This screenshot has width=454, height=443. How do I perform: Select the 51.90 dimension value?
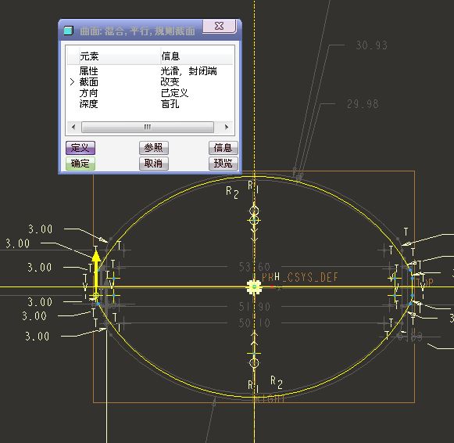255,307
